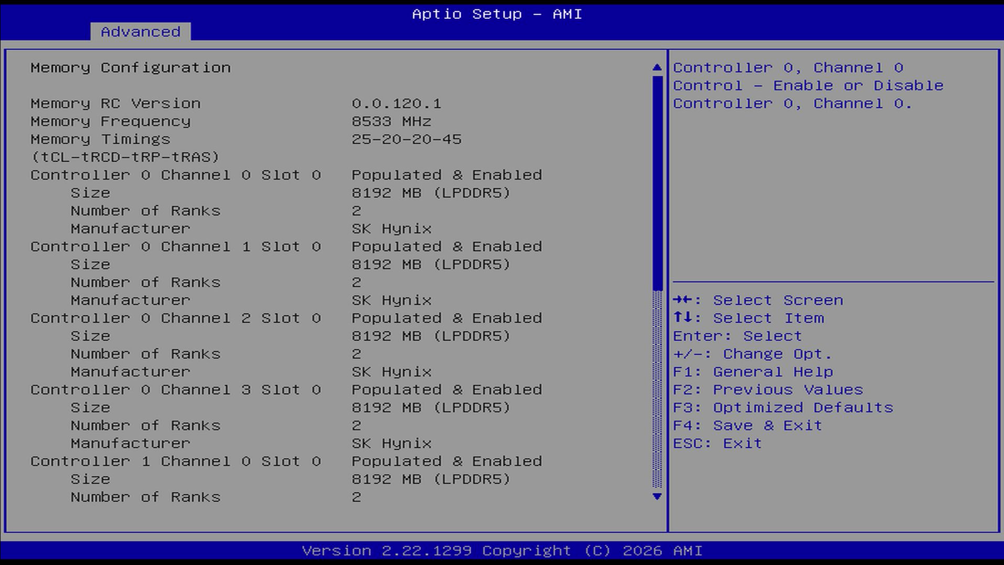Click the Memory Frequency 8533 MHz value

coord(391,121)
